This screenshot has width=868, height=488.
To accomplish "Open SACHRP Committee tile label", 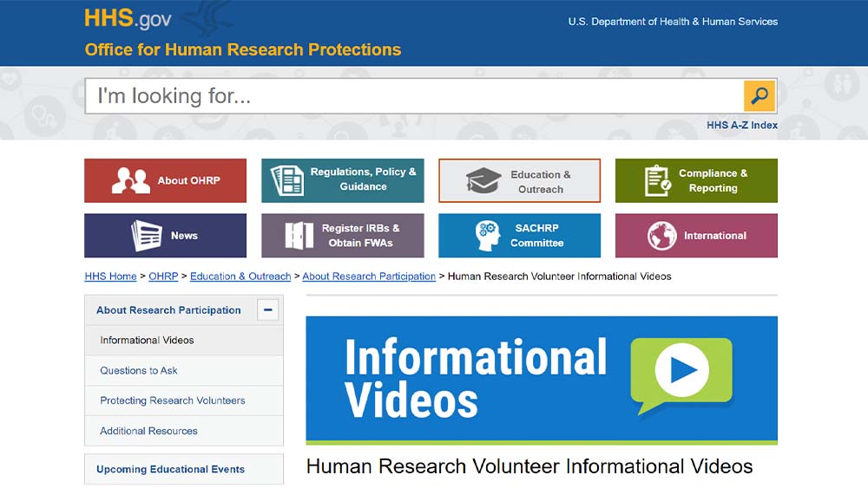I will (x=536, y=236).
